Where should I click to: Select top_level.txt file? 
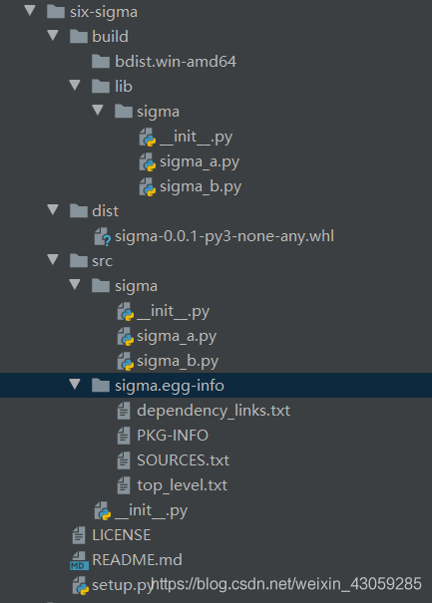click(x=183, y=485)
